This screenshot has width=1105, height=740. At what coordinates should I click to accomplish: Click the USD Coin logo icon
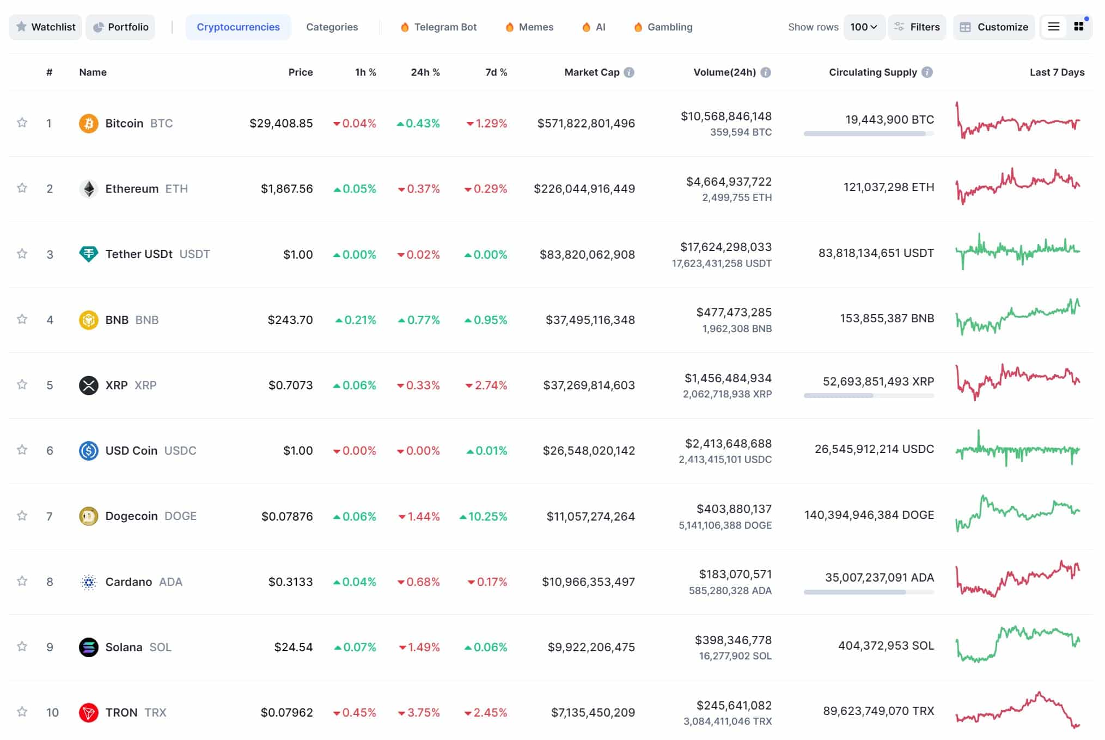(x=89, y=451)
